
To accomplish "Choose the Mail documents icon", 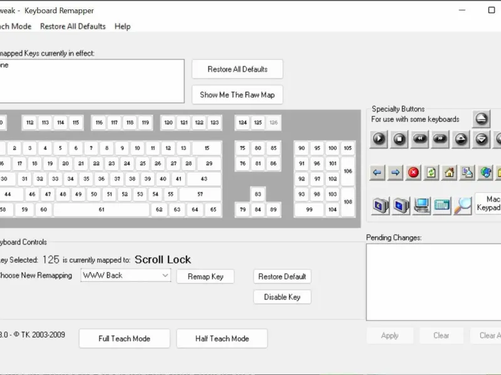I will 467,172.
